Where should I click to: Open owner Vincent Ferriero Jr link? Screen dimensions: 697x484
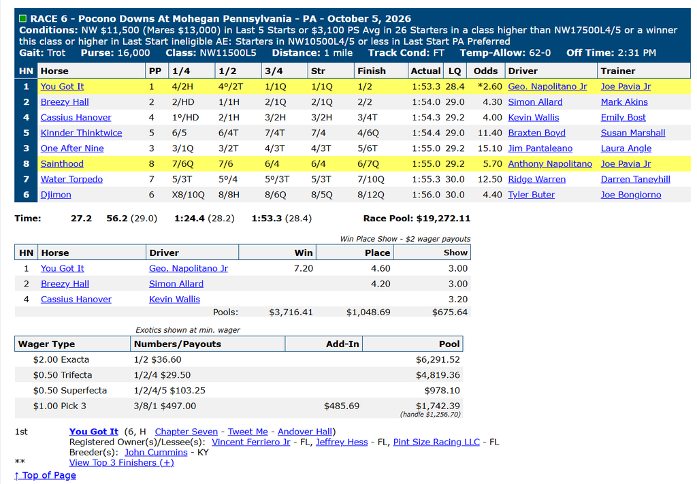(250, 442)
